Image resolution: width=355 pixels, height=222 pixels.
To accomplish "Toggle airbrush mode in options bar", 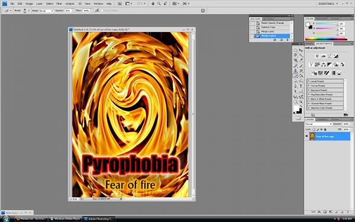I will 97,11.
